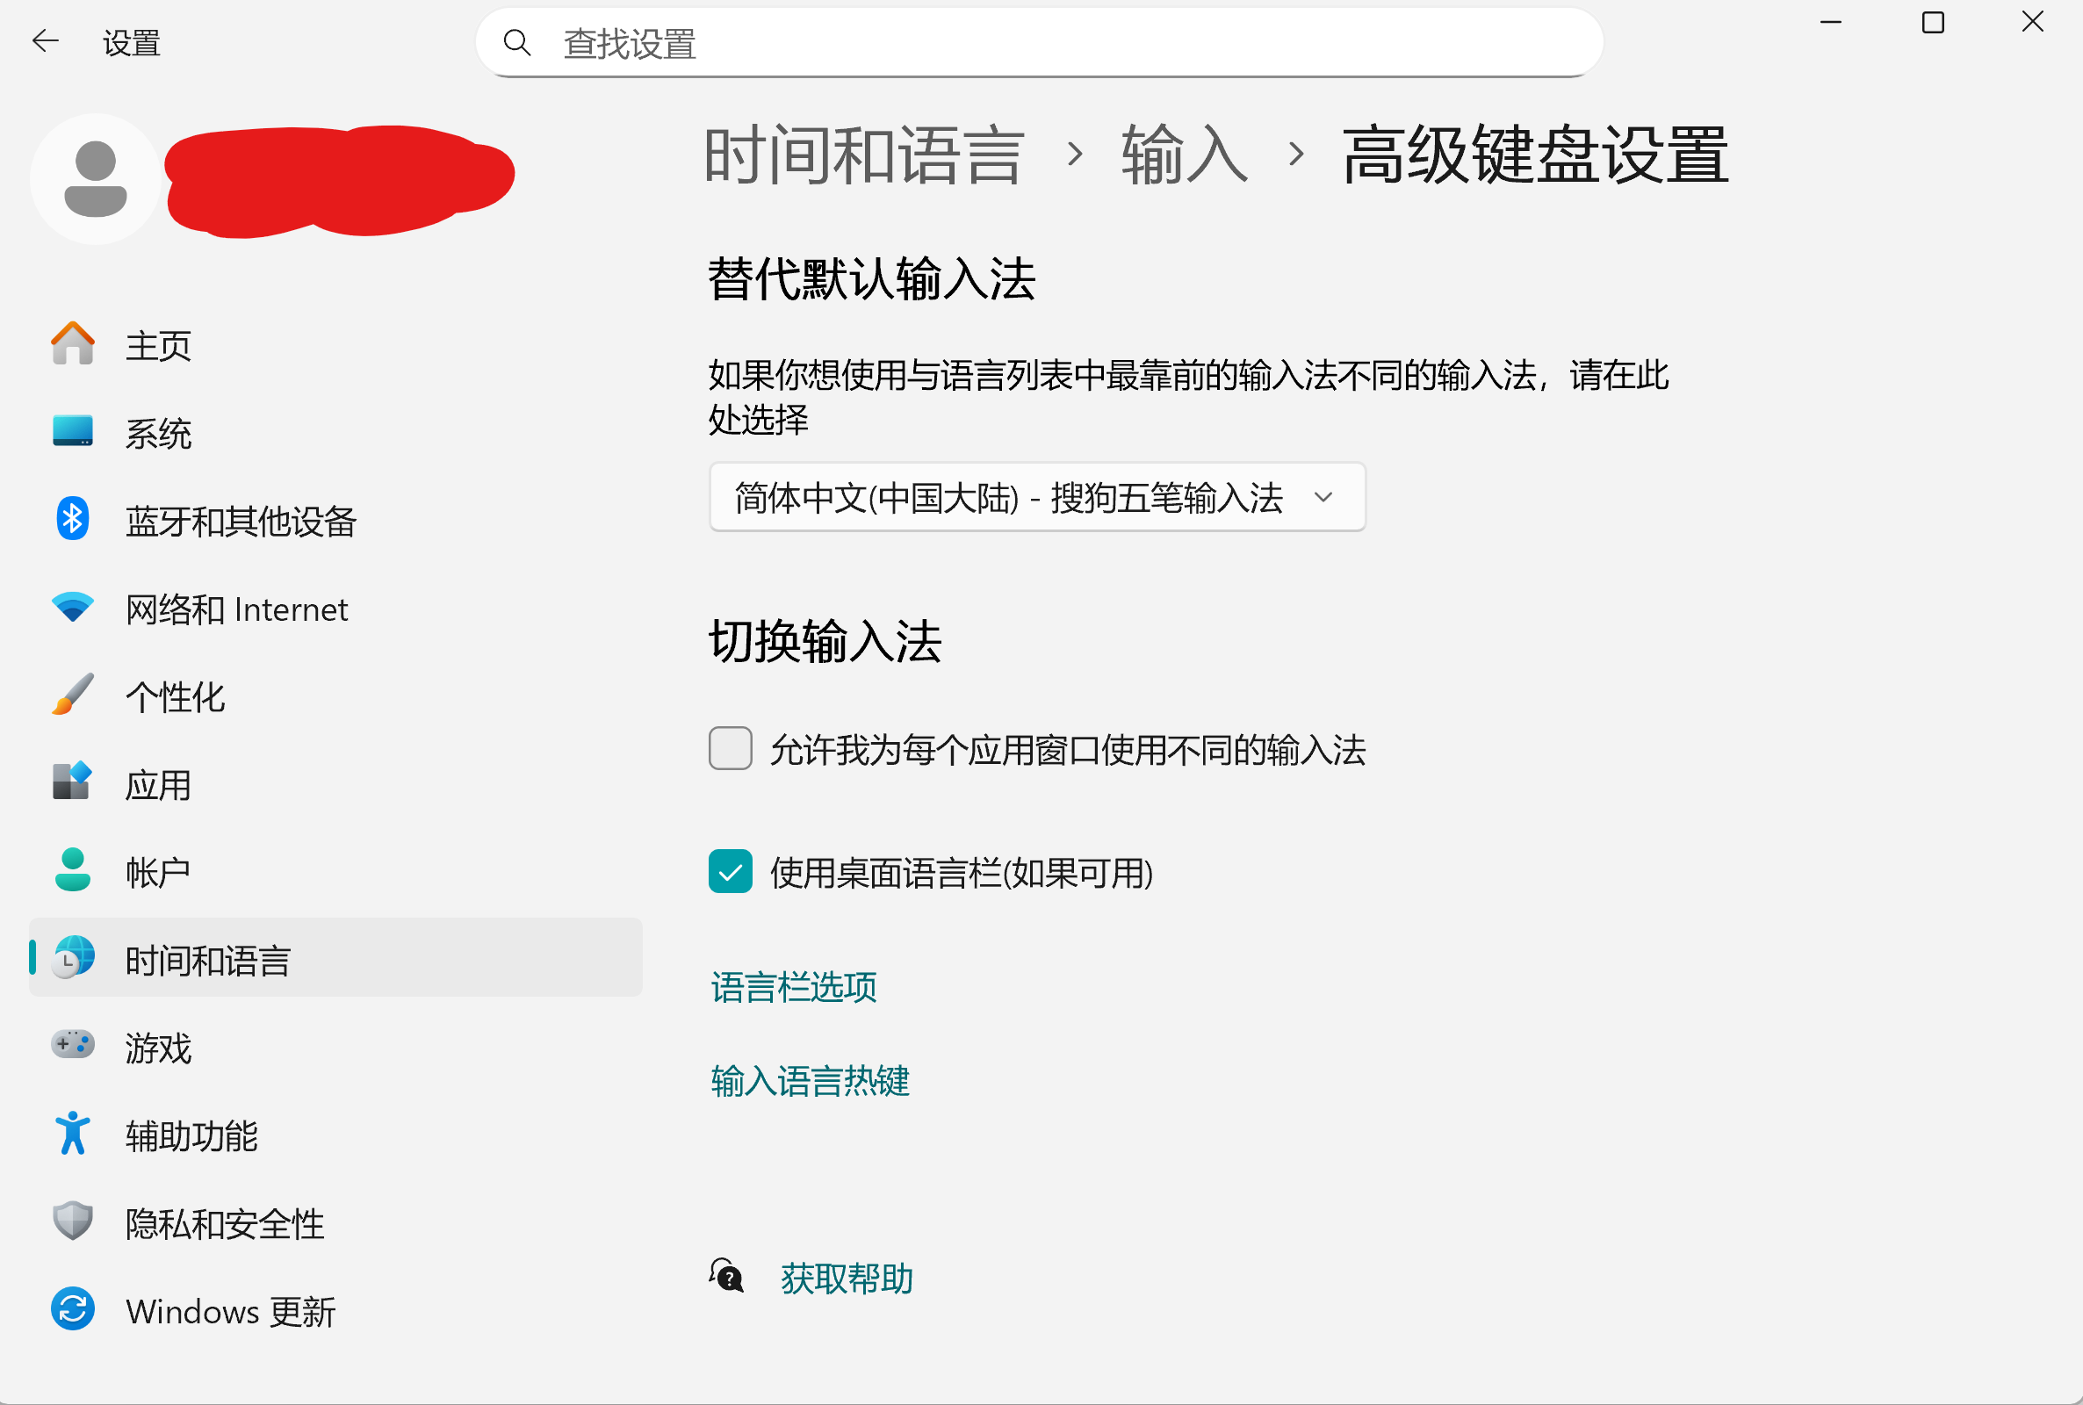Go to 输入 breadcrumb level
The image size is (2083, 1405).
1184,155
